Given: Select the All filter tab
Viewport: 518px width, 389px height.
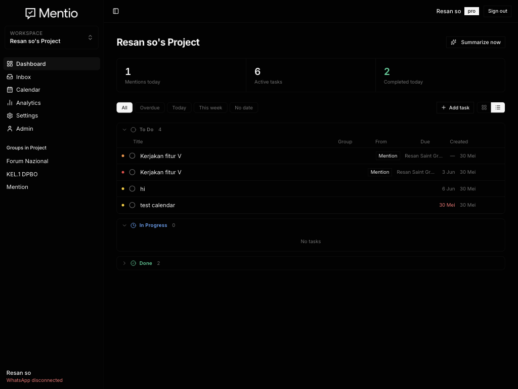Looking at the screenshot, I should (x=124, y=107).
